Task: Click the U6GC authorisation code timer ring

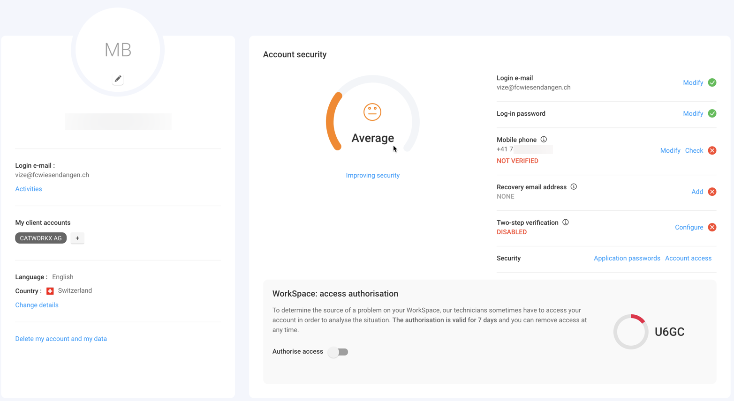Action: (630, 332)
